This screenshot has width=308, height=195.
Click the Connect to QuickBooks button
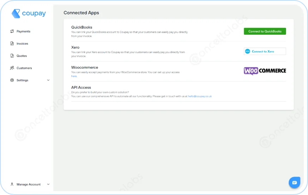(265, 31)
